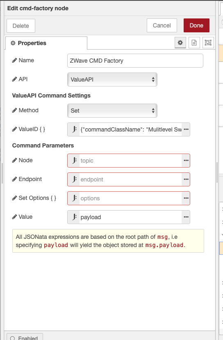Open expression editor ellipsis for Value

click(186, 217)
